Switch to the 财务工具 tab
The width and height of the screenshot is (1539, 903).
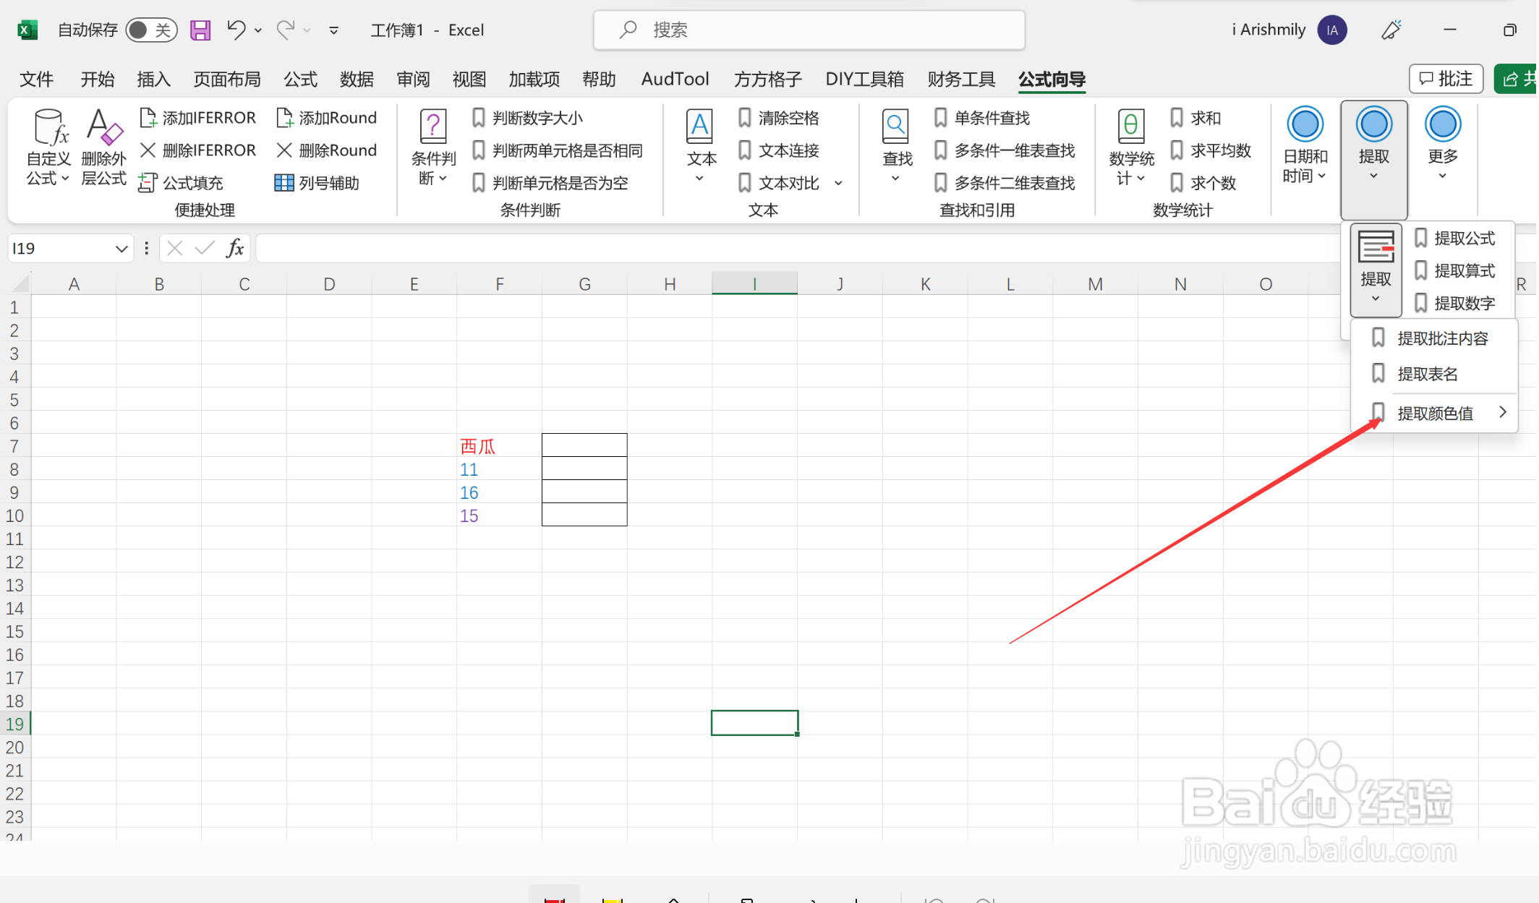962,79
